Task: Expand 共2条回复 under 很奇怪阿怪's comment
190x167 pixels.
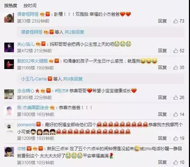Action: point(74,32)
